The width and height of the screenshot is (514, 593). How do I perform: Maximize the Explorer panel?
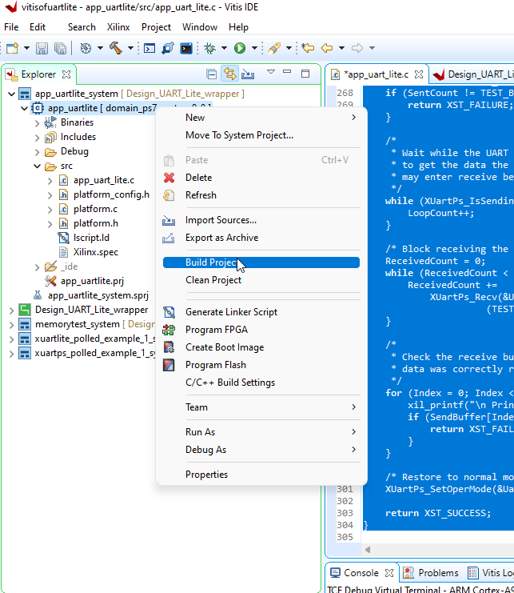click(305, 74)
